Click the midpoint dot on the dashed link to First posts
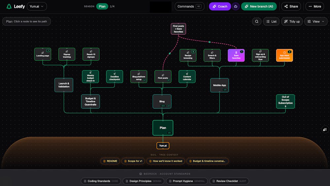Screen dimensions: 330x186 coord(170,54)
